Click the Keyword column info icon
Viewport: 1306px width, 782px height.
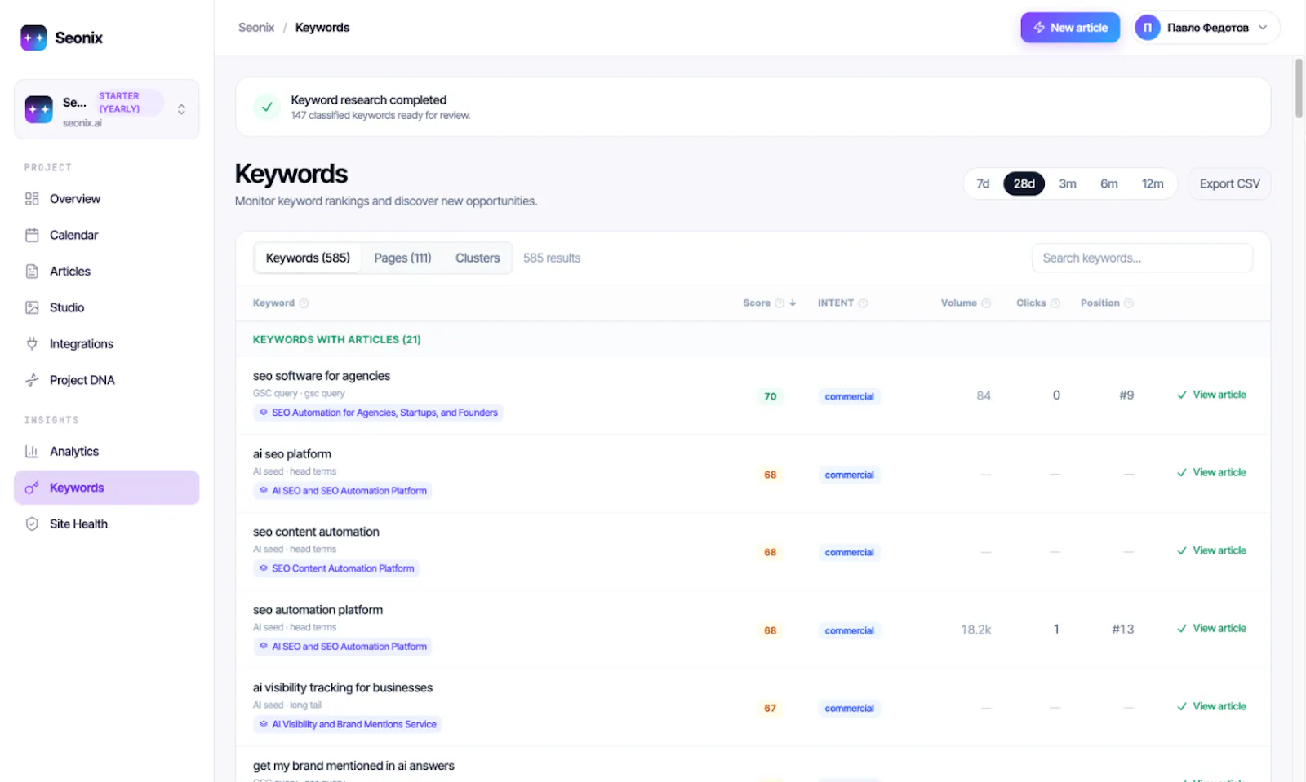pyautogui.click(x=304, y=303)
